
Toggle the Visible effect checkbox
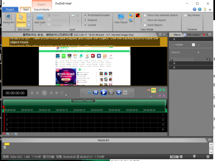coord(193,45)
